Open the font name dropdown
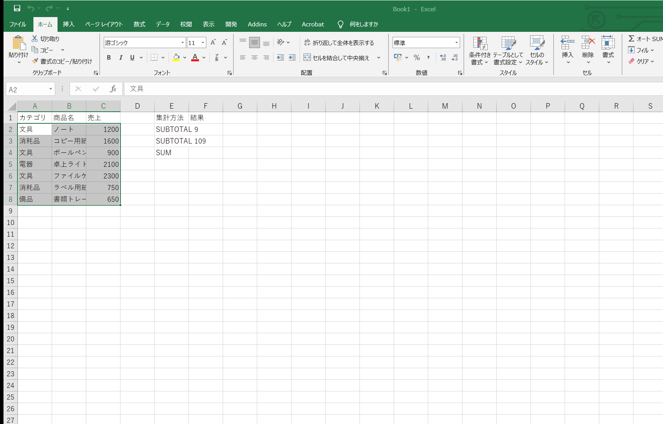This screenshot has width=663, height=424. click(x=183, y=43)
